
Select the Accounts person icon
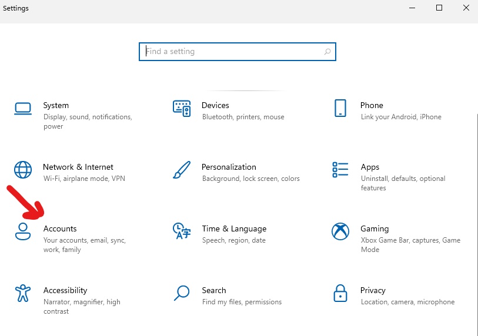[22, 231]
